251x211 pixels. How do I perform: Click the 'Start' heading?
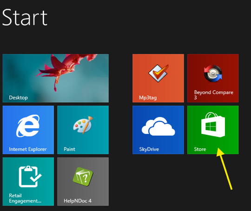point(25,17)
